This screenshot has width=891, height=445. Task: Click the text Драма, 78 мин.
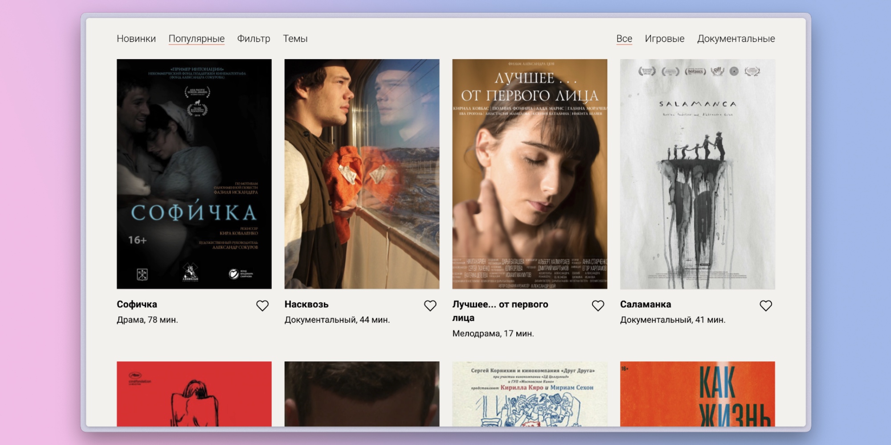(x=147, y=320)
